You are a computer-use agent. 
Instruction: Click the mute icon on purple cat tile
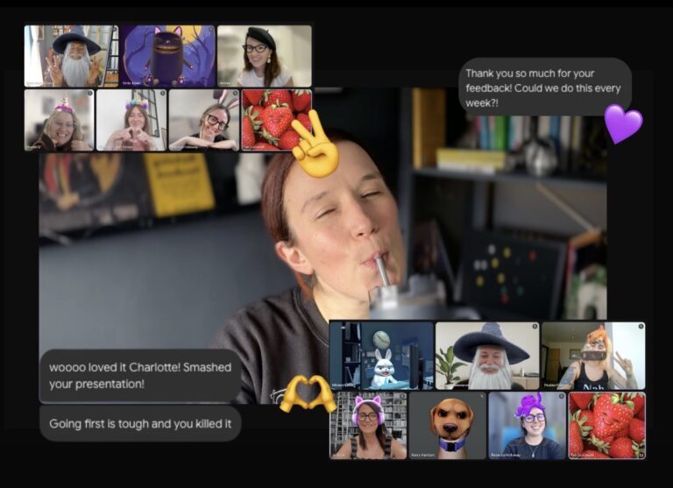click(211, 29)
